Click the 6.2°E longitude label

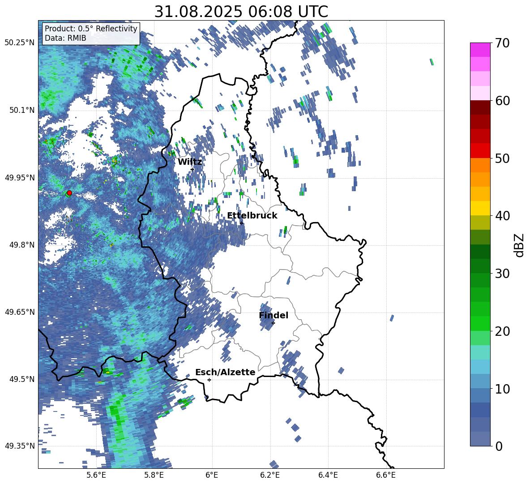click(270, 475)
